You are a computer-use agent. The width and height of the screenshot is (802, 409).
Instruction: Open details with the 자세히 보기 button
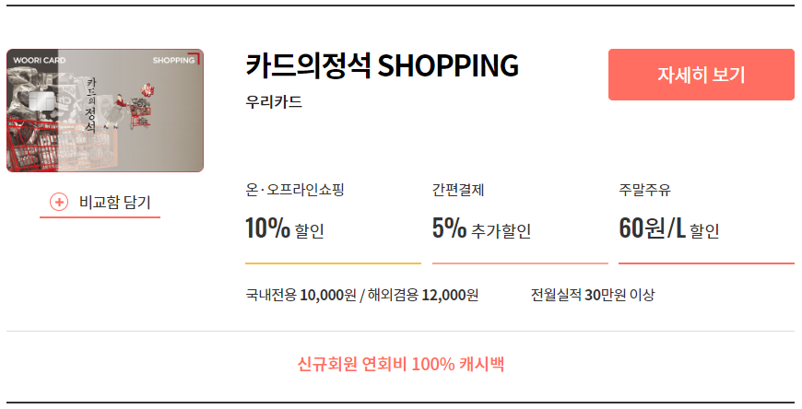coord(702,75)
